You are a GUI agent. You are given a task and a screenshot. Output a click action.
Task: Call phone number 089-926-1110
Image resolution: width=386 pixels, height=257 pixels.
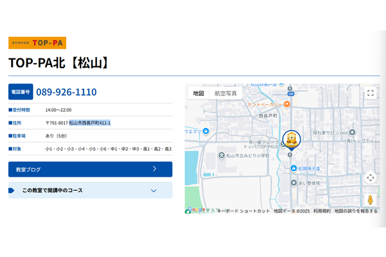[x=66, y=92]
